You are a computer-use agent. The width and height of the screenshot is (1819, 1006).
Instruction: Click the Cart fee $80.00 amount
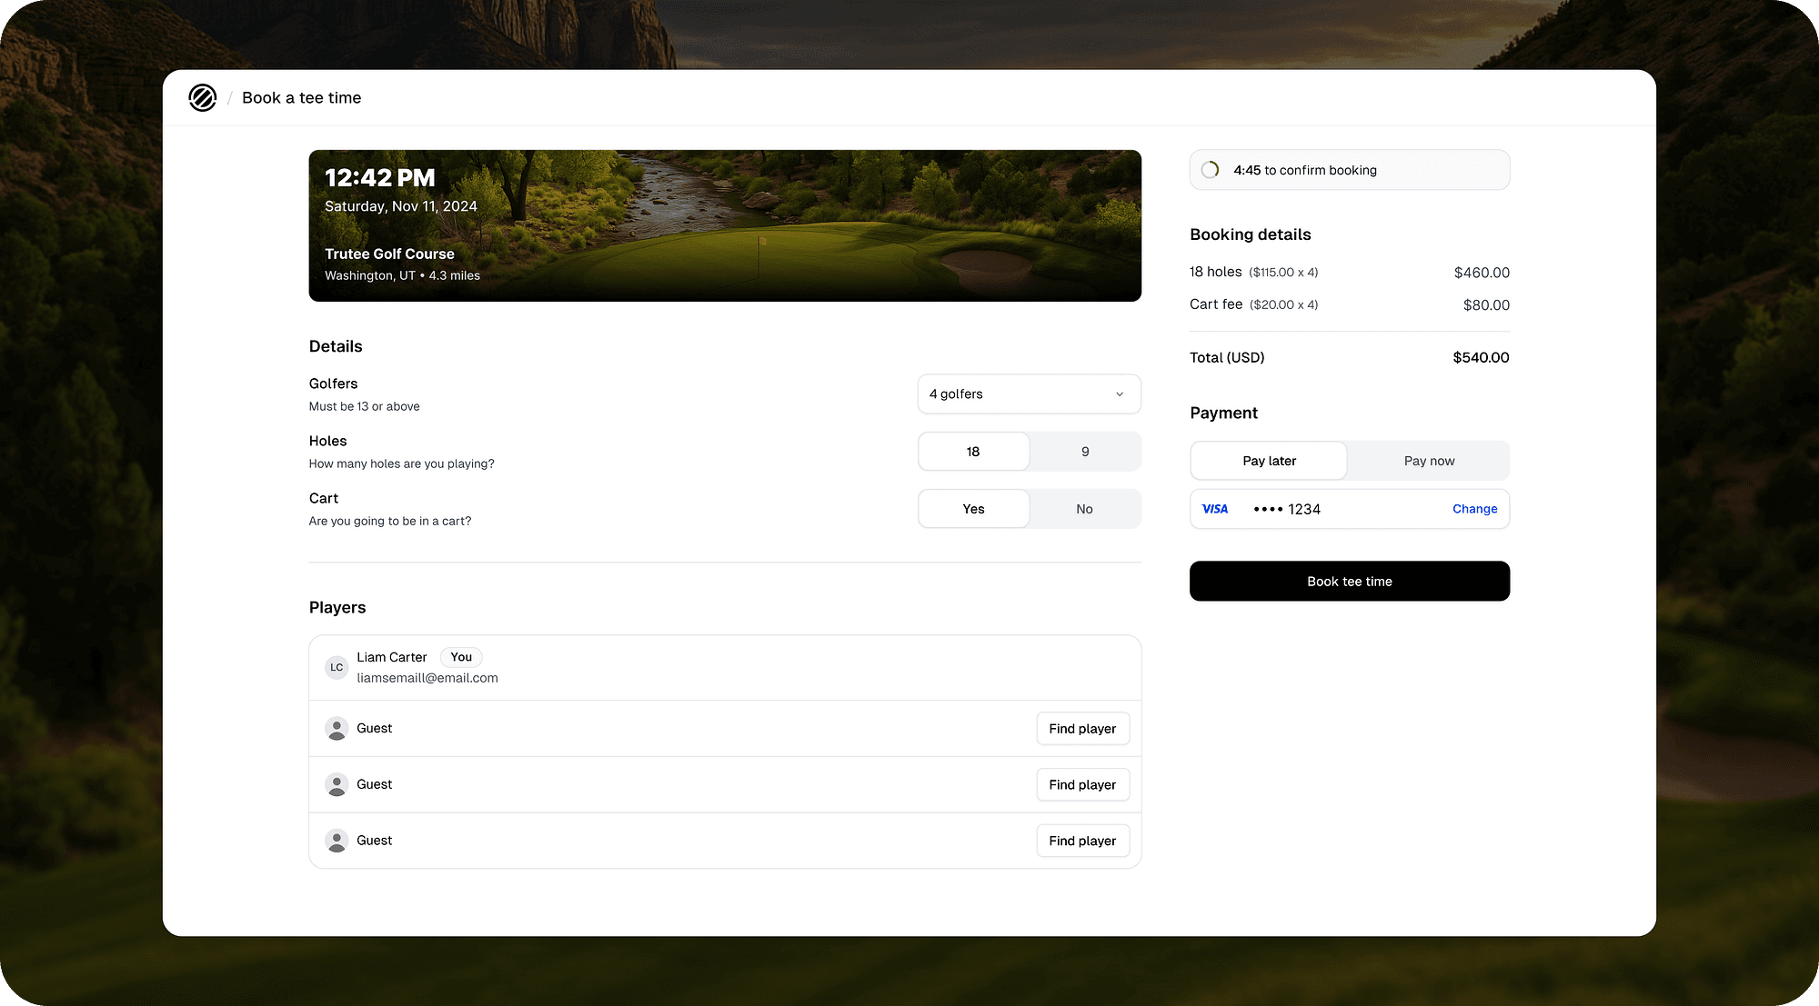1486,305
